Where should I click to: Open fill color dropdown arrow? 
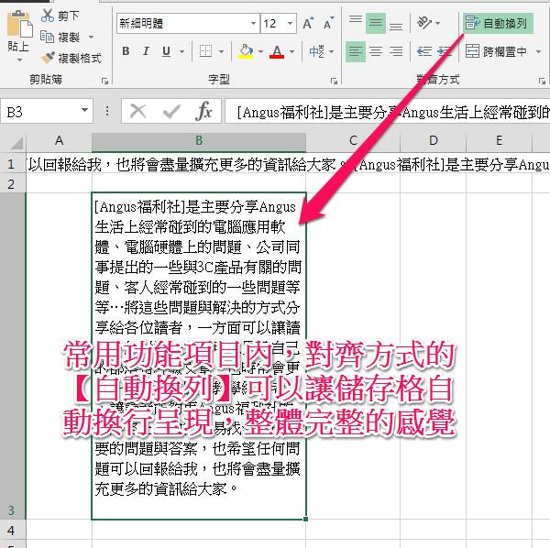click(260, 51)
